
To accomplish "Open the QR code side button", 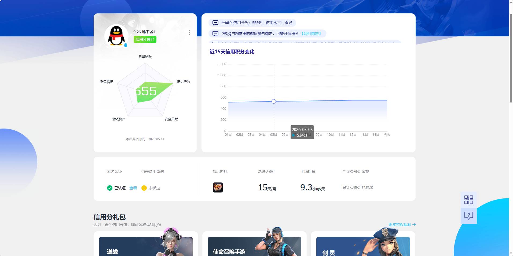I will coord(469,200).
